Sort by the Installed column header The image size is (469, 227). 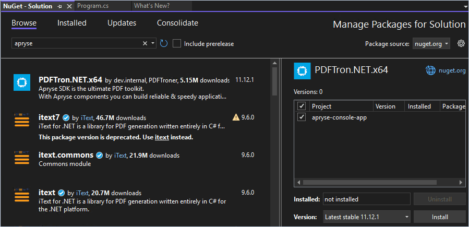422,106
